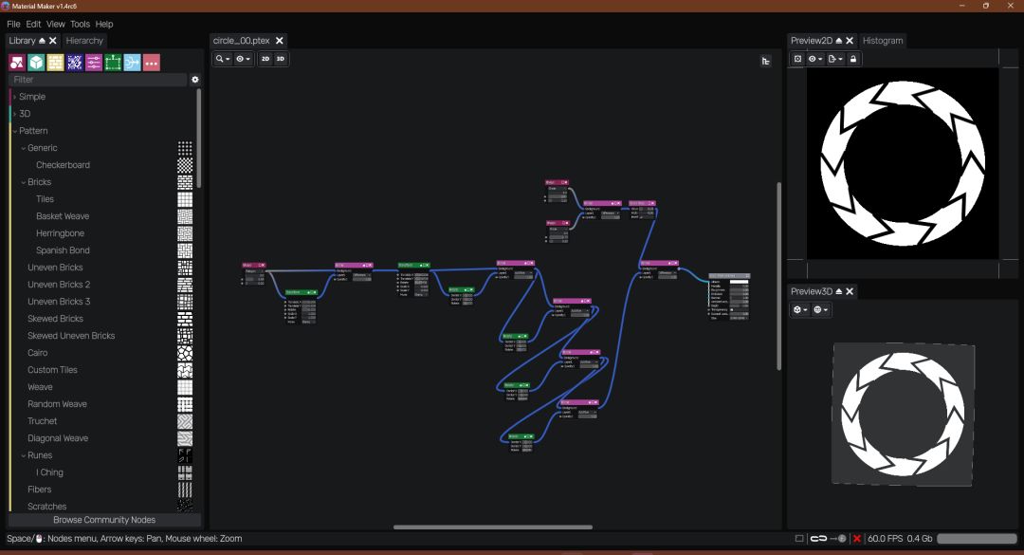Undock the Preview3D panel with eject icon
This screenshot has width=1024, height=555.
pos(838,291)
